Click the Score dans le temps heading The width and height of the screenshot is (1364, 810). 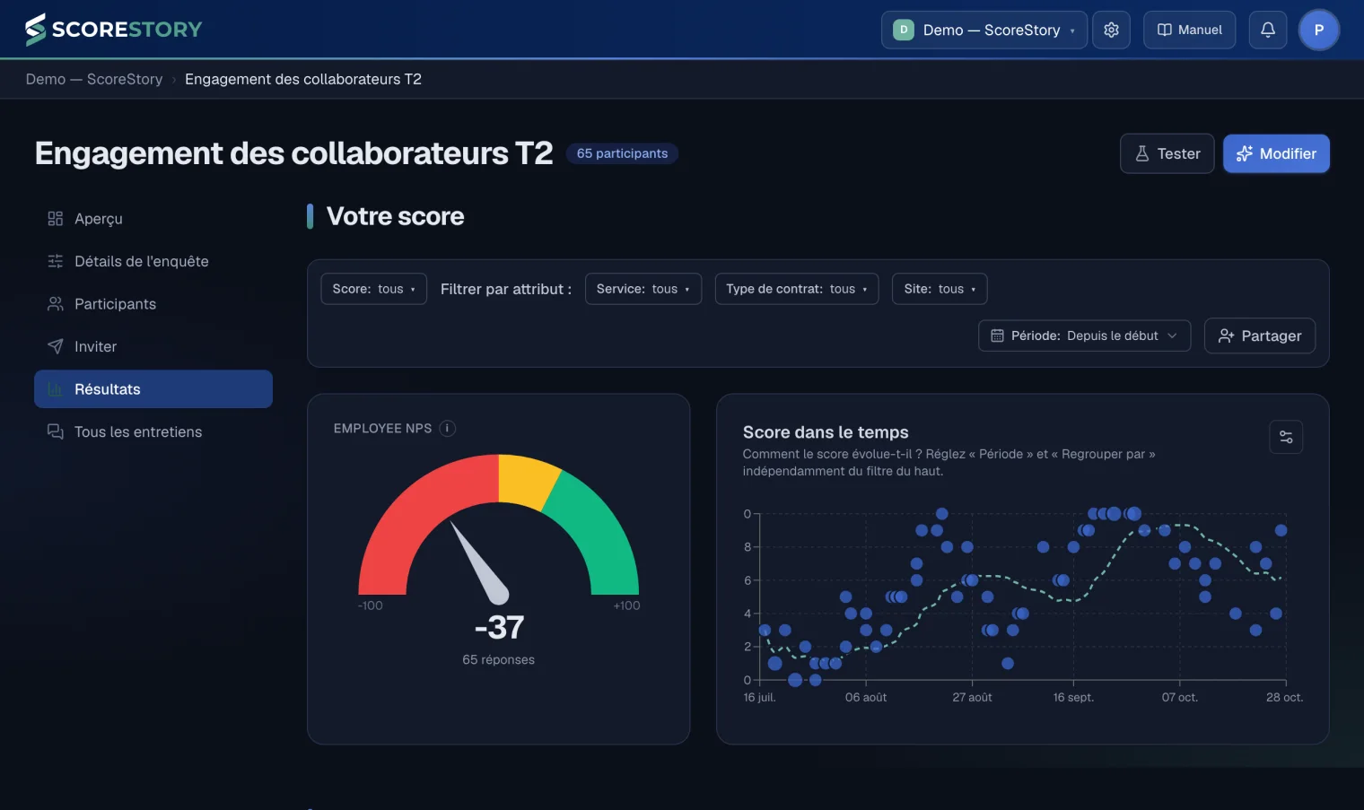826,432
